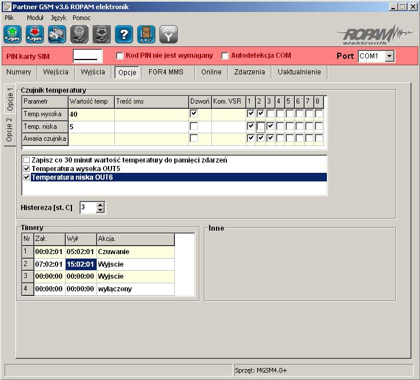Click the PIN karty SIM input field

87,56
